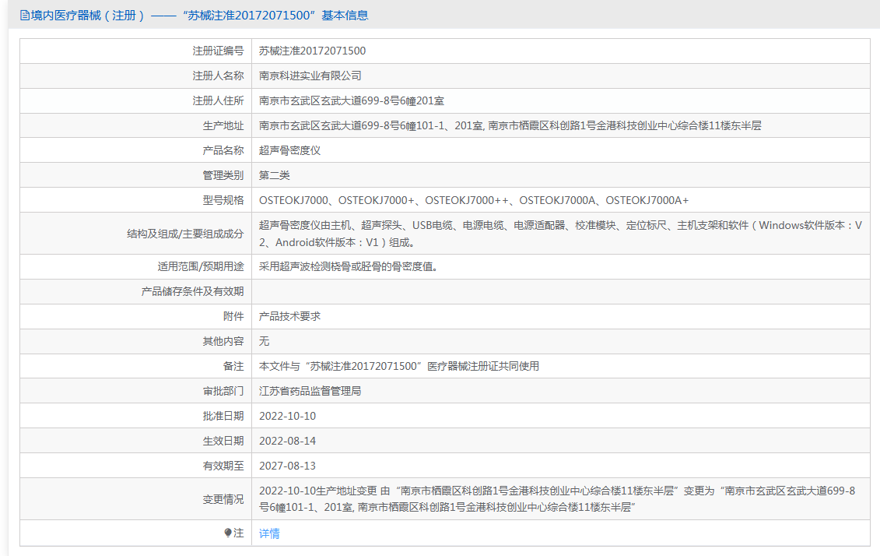Click the 结构及组成/主要组成成分 label
This screenshot has height=556, width=880.
(186, 234)
